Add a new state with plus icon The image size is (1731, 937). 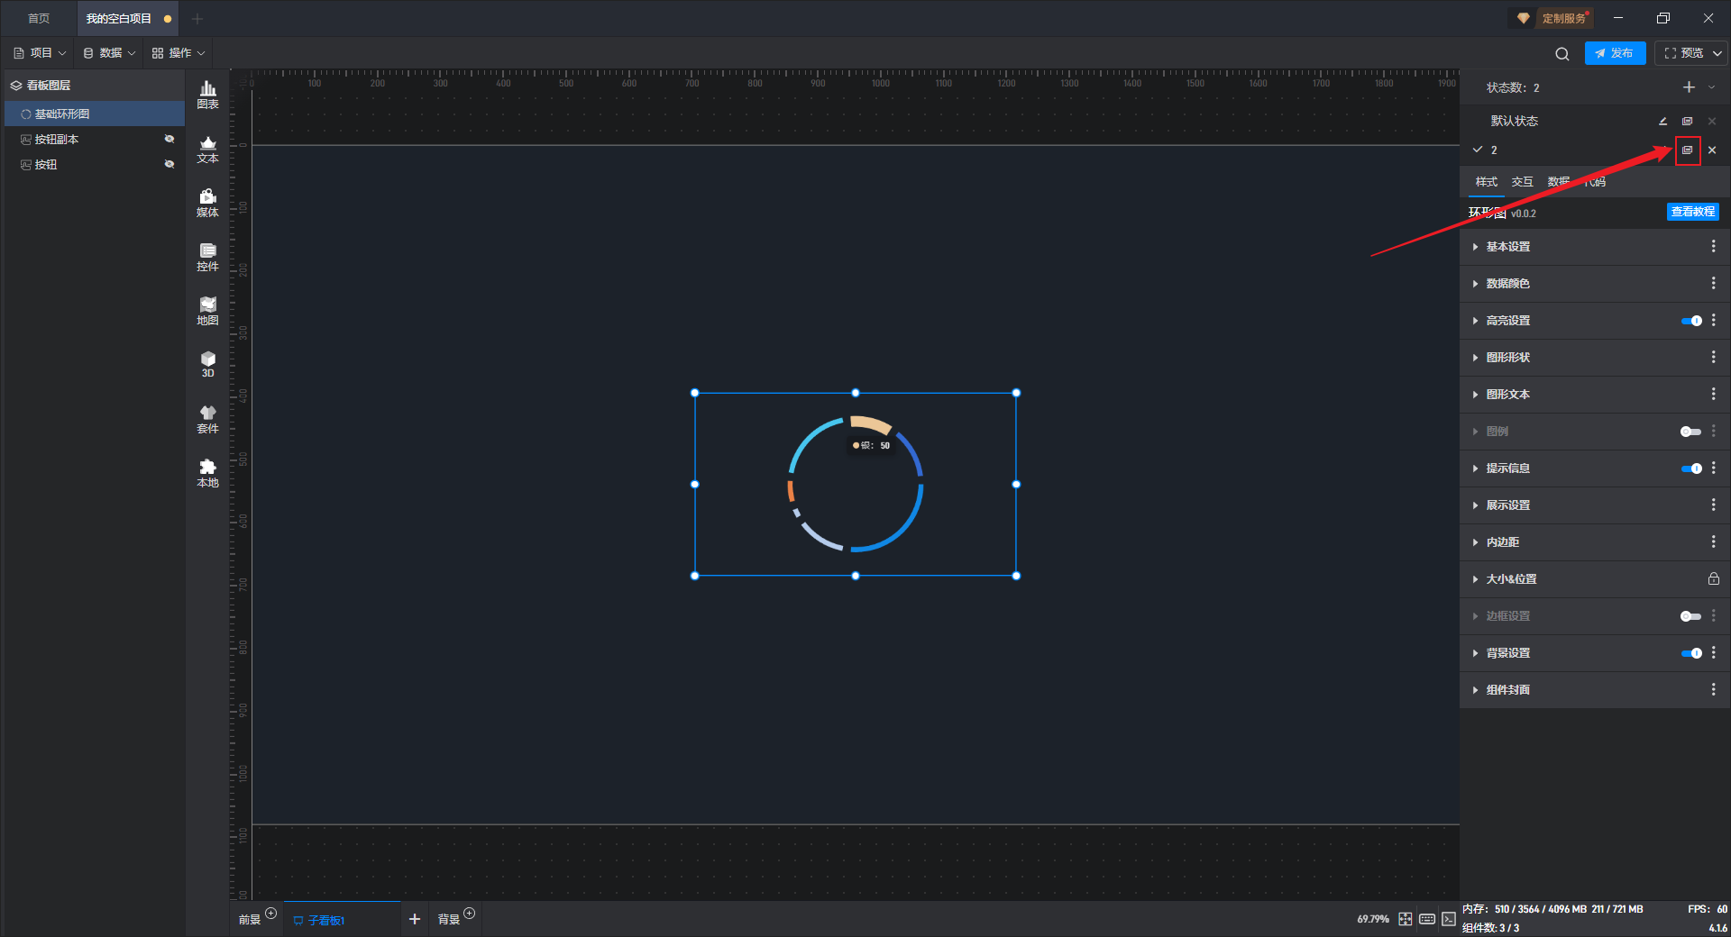tap(1689, 87)
